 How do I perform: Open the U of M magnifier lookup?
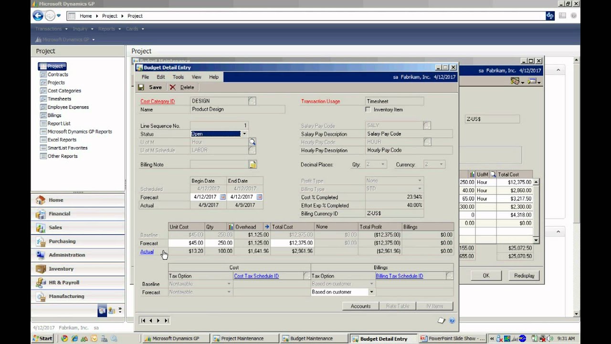252,142
